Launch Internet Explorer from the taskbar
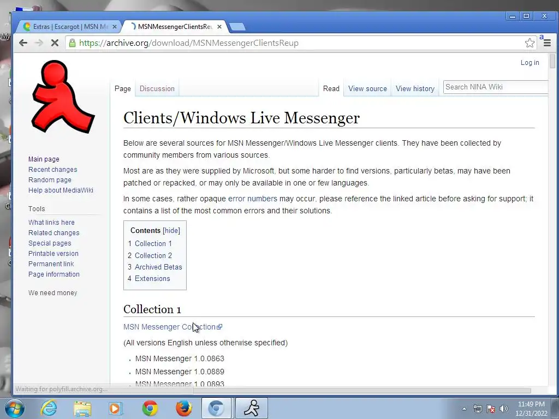Image resolution: width=559 pixels, height=419 pixels. click(x=49, y=408)
